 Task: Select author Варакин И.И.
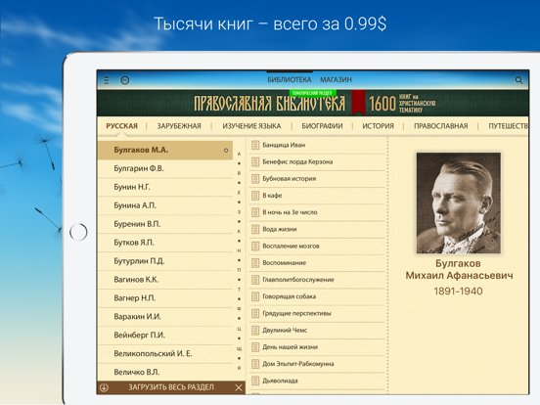[165, 317]
